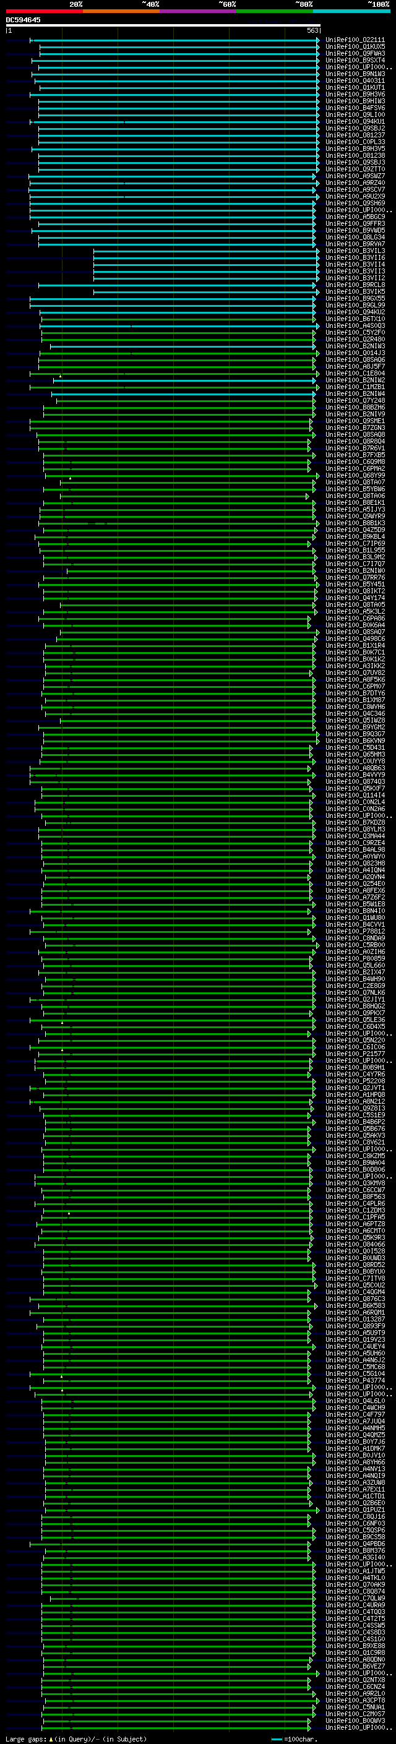Select hit label UniRef100_O81237
This screenshot has width=396, height=1744.
[355, 135]
